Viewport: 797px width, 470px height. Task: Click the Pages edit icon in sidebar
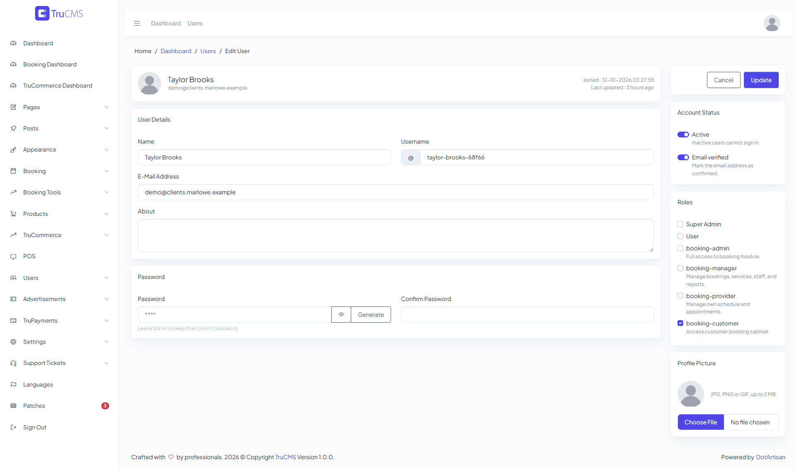click(x=13, y=107)
